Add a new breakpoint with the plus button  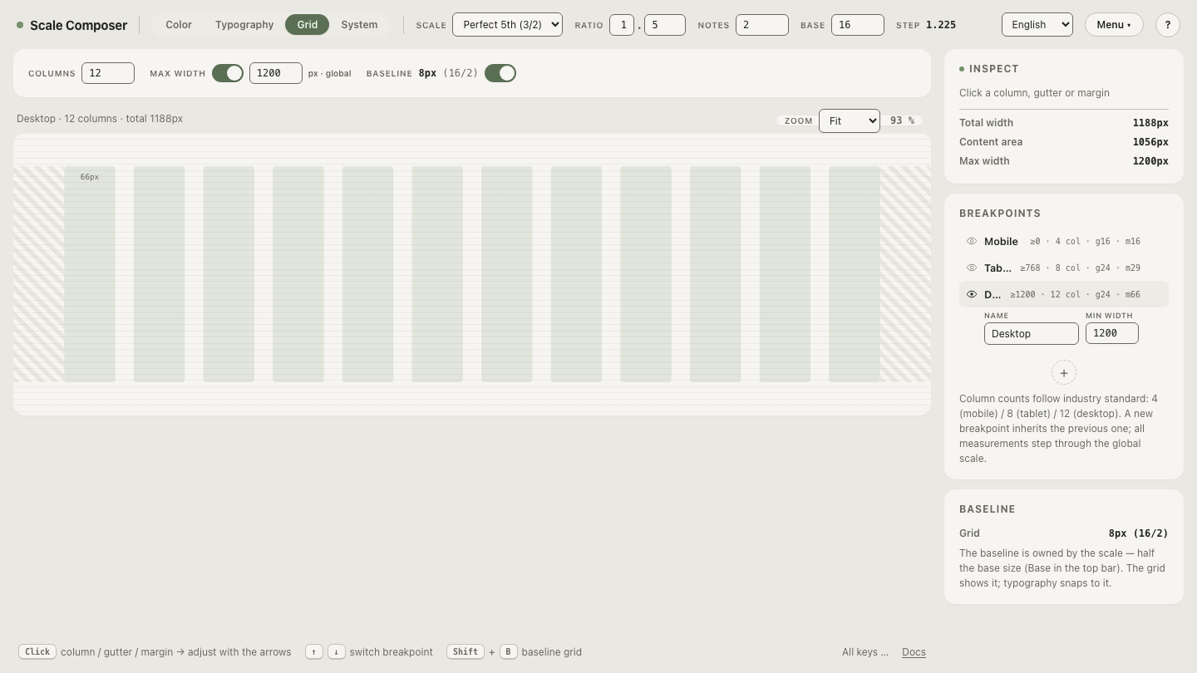click(1064, 373)
